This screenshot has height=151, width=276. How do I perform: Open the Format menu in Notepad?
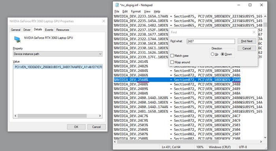click(x=136, y=11)
